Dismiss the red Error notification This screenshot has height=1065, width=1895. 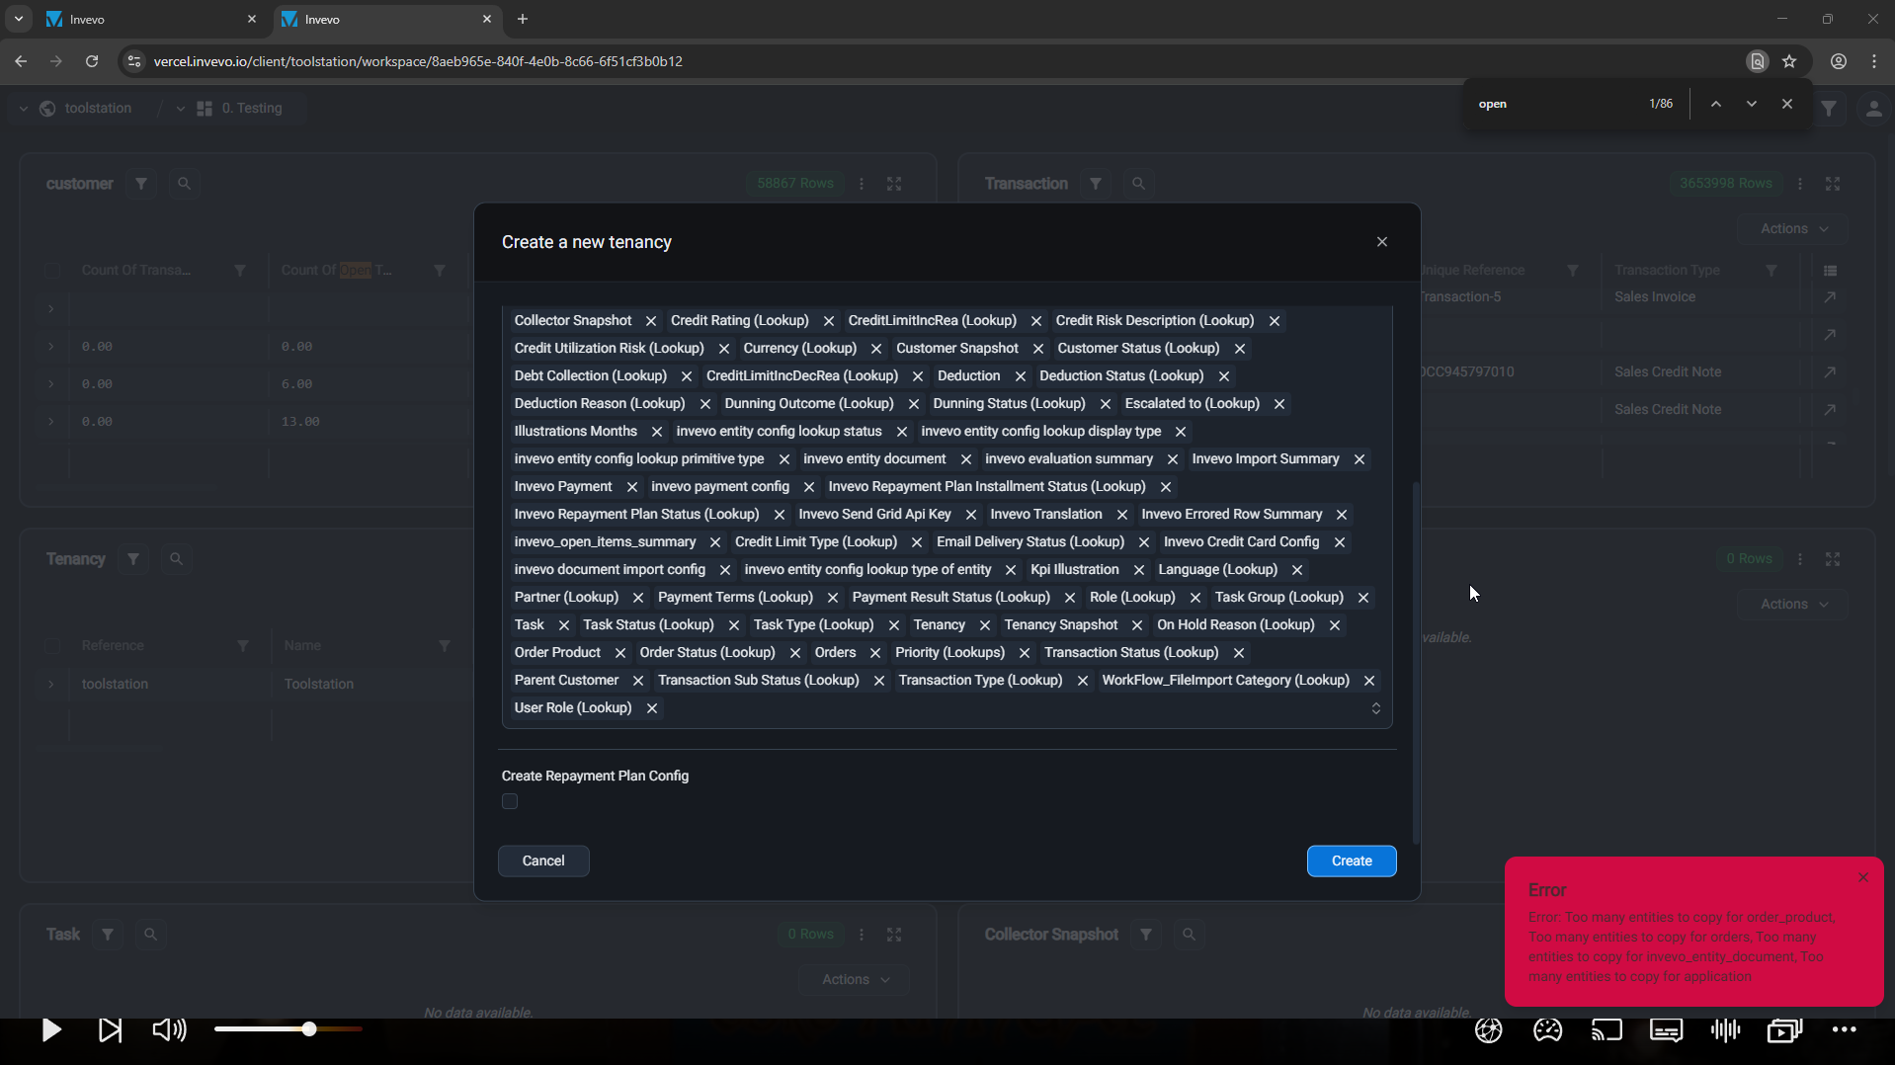tap(1862, 877)
